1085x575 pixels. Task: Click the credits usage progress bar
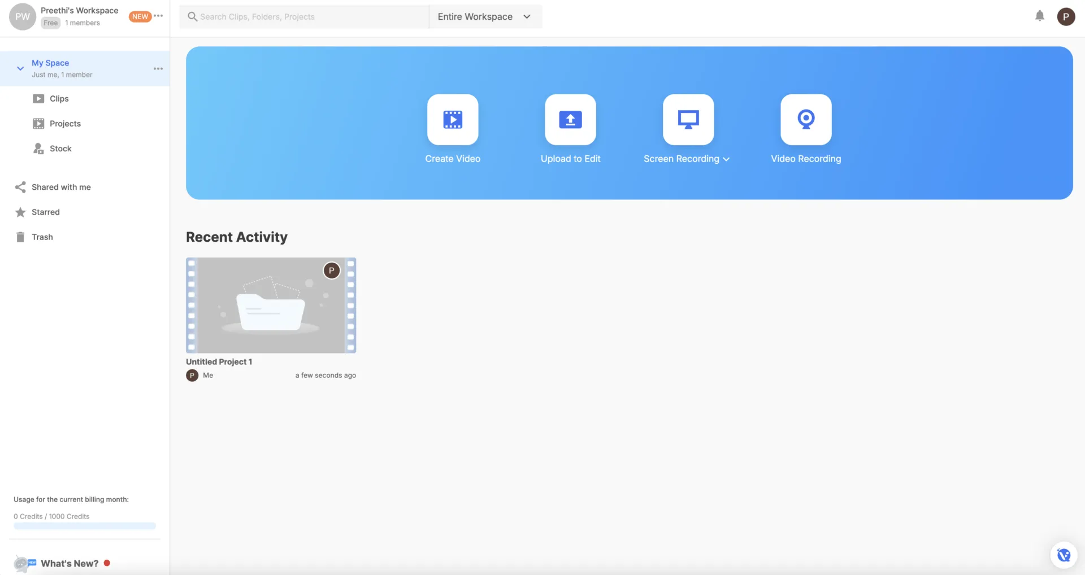tap(85, 526)
